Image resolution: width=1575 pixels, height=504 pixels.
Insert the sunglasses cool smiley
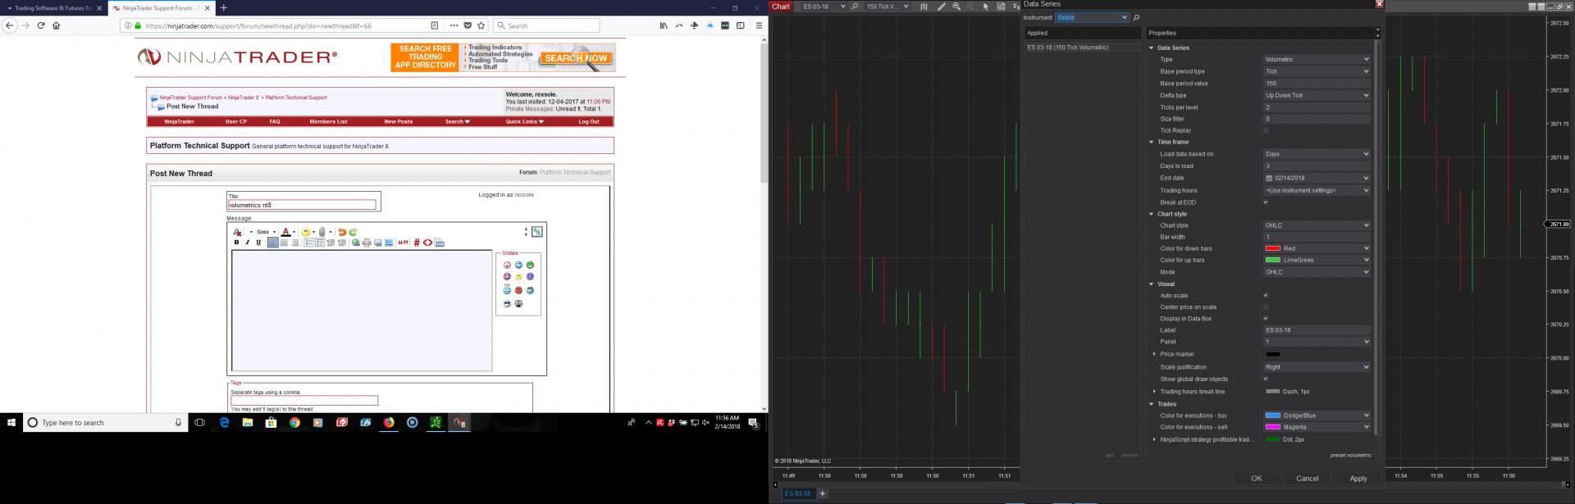(507, 303)
